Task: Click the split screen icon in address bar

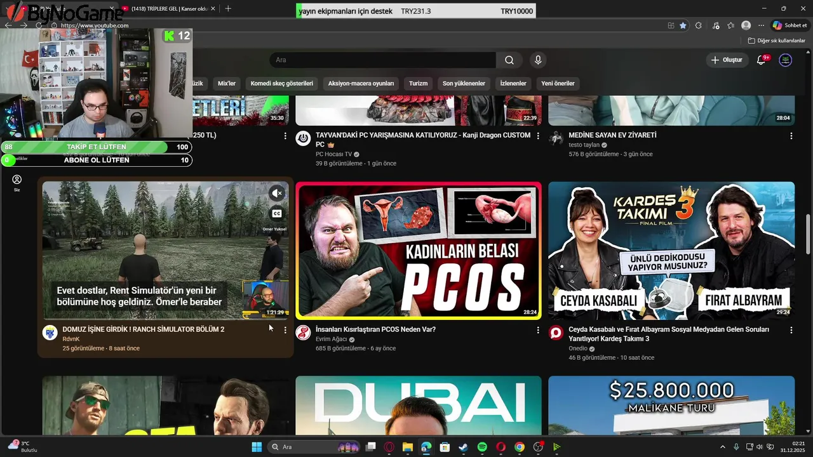Action: coord(671,25)
